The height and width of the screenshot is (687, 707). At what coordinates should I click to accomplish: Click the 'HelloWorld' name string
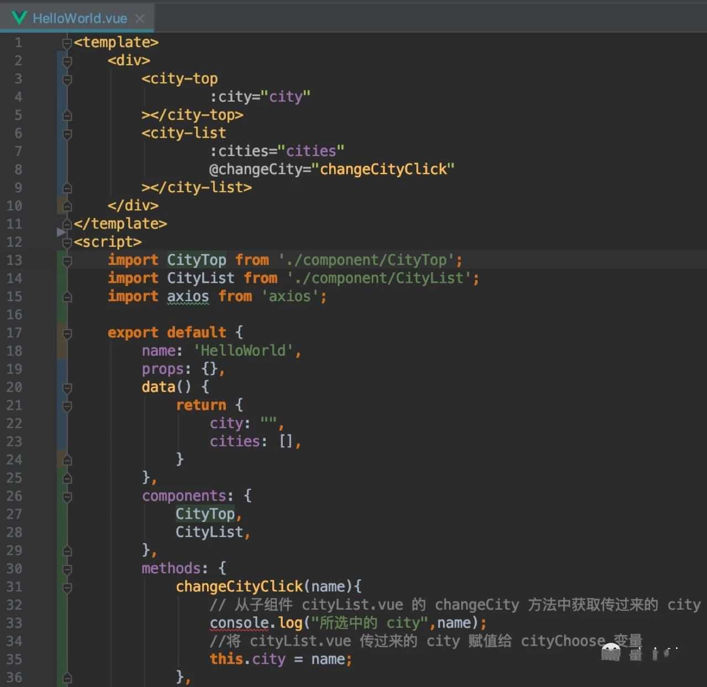(x=243, y=351)
